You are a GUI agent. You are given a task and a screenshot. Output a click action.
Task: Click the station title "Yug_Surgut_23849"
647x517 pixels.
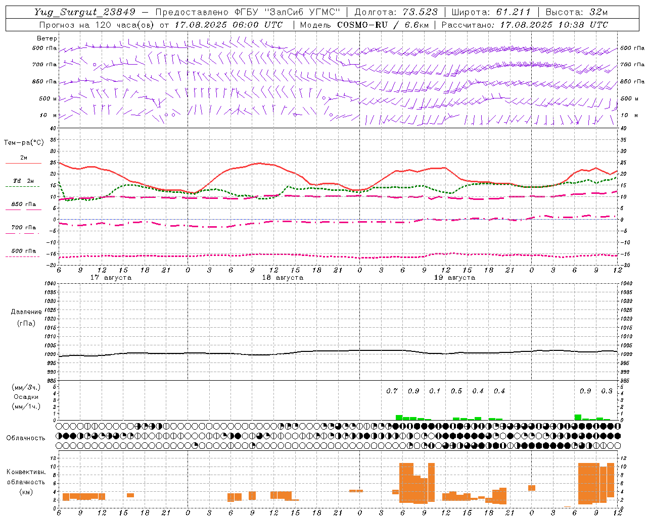point(85,12)
